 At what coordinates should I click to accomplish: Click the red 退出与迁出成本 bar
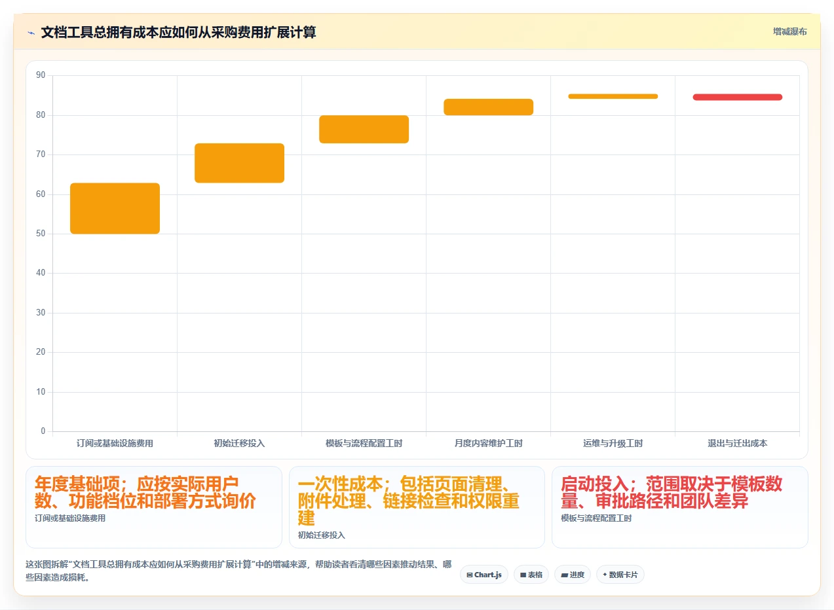point(737,97)
